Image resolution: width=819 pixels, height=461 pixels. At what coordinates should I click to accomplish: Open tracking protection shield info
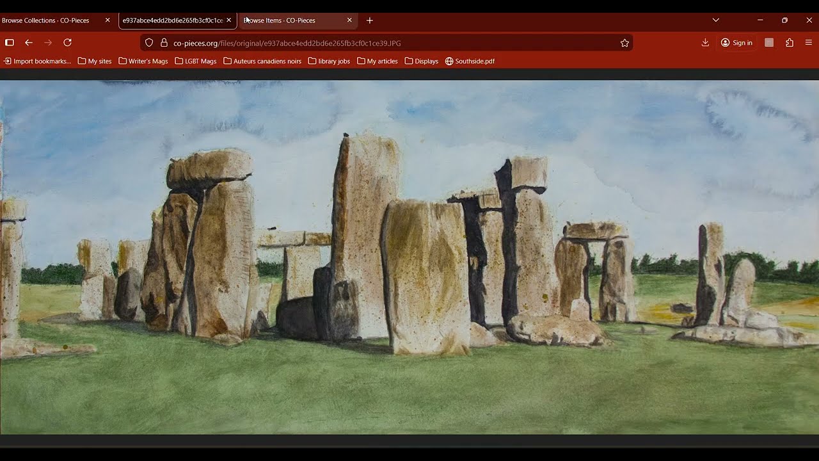[x=149, y=43]
